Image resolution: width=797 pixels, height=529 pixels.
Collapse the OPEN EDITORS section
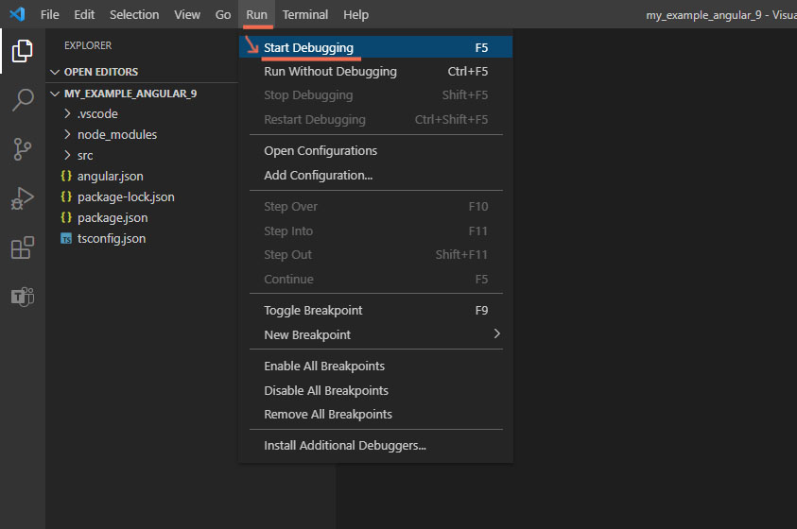click(x=100, y=72)
